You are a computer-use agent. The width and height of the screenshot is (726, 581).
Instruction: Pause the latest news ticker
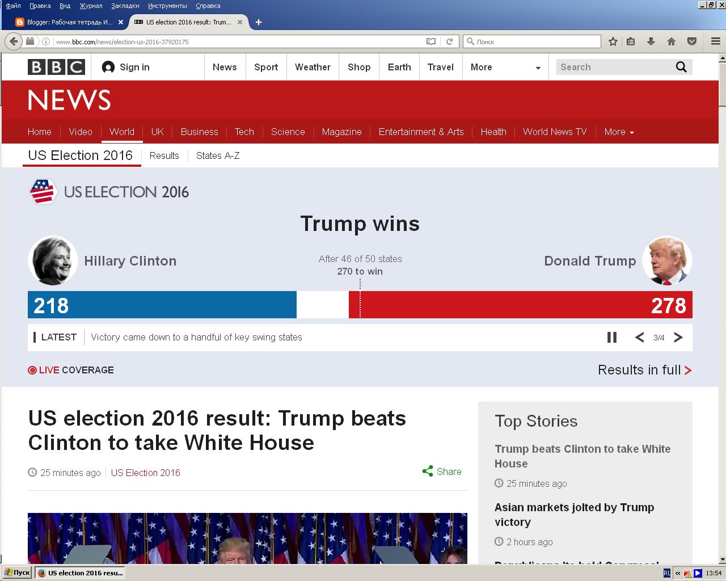click(x=612, y=337)
